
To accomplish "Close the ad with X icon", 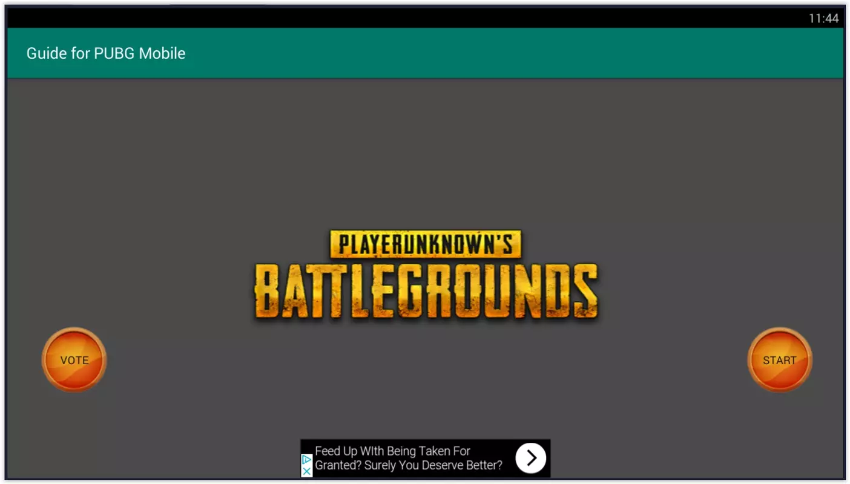I will [306, 471].
